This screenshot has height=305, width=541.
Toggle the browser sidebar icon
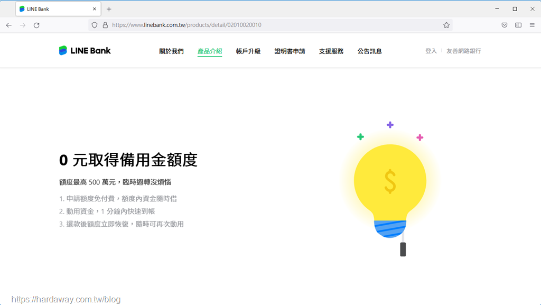click(518, 25)
